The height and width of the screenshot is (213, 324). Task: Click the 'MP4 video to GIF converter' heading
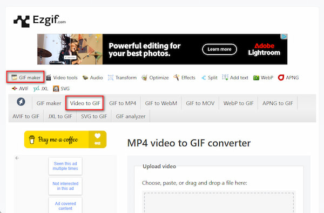pyautogui.click(x=189, y=143)
